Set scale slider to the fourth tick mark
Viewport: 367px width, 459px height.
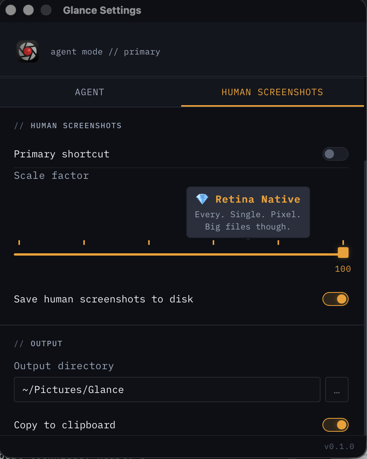click(213, 254)
